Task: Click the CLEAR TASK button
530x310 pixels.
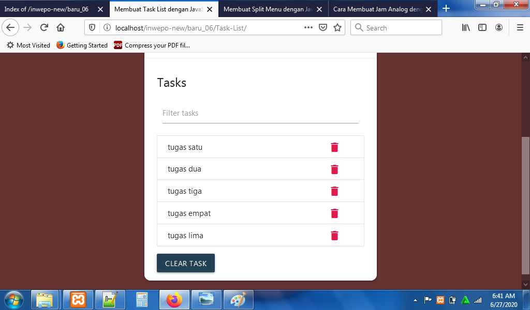Action: pos(186,263)
